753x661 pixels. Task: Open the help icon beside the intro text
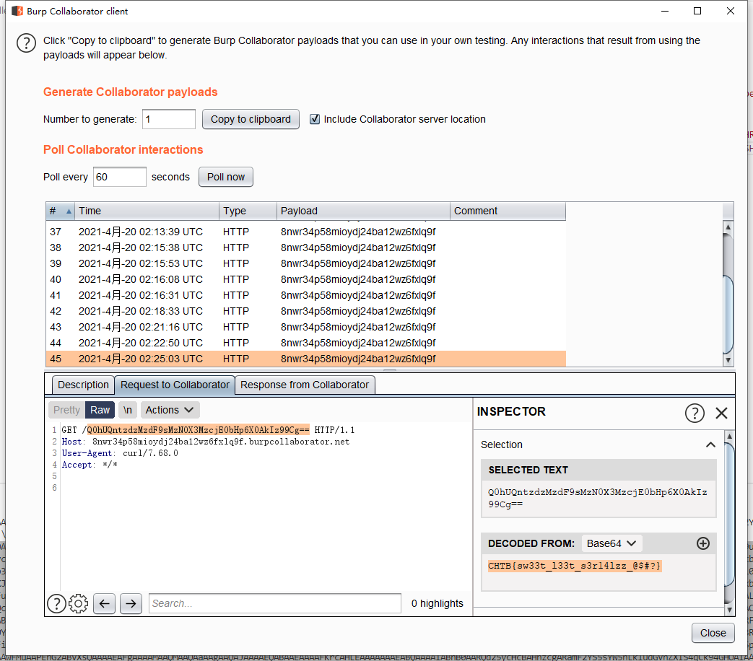(26, 43)
